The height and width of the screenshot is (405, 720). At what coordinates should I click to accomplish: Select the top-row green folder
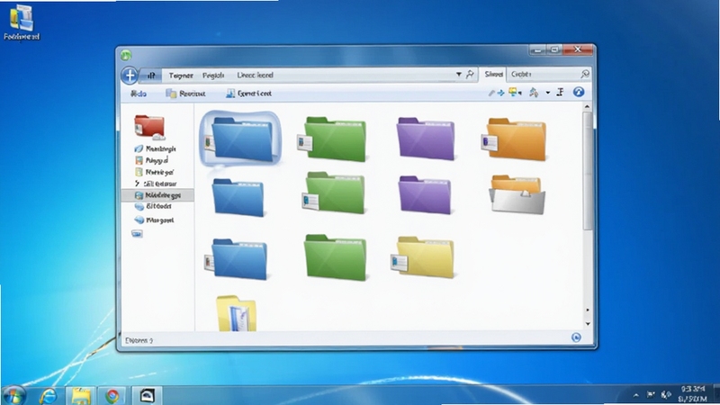point(332,139)
